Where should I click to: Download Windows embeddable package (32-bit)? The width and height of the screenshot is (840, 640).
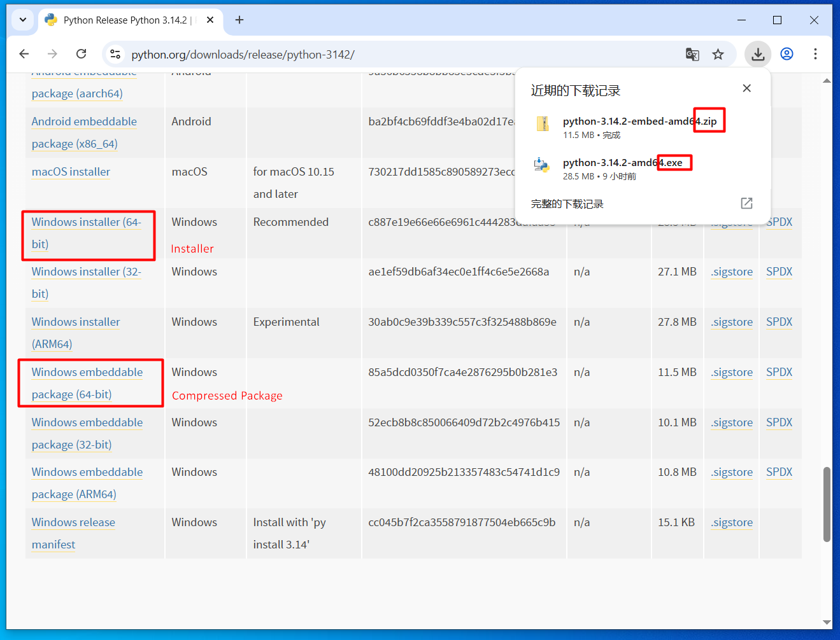point(87,433)
